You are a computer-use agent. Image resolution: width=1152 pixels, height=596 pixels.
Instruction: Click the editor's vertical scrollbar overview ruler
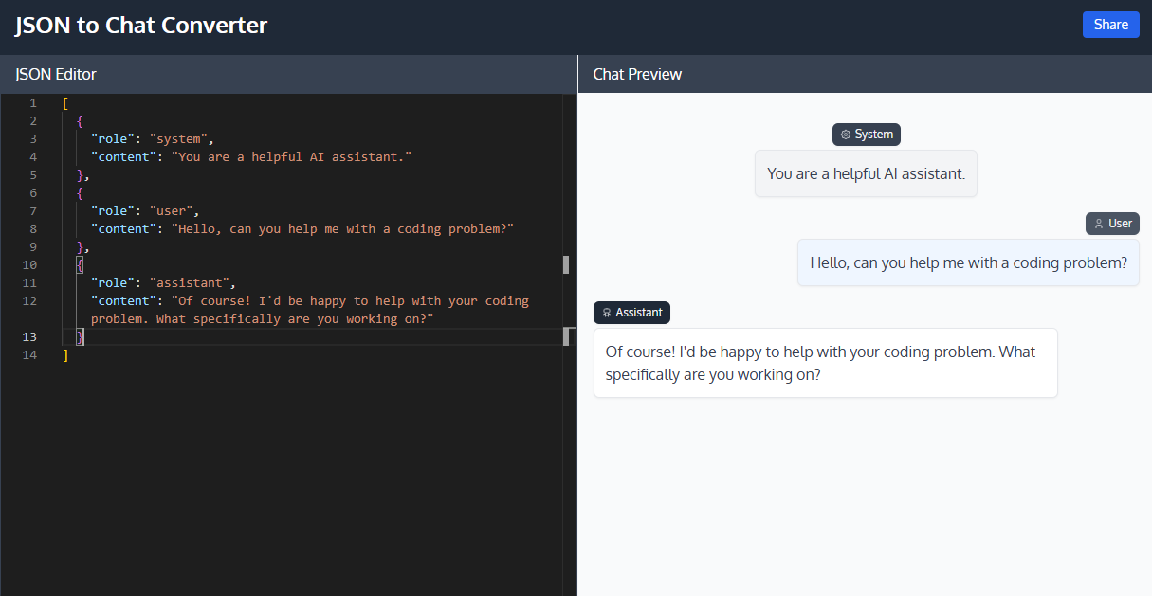click(568, 344)
